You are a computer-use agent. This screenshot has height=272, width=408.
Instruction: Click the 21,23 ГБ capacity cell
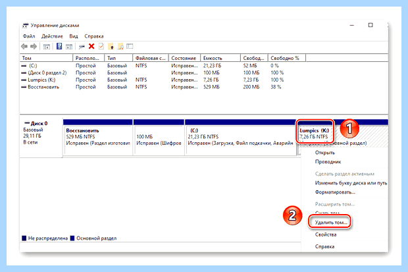(213, 66)
